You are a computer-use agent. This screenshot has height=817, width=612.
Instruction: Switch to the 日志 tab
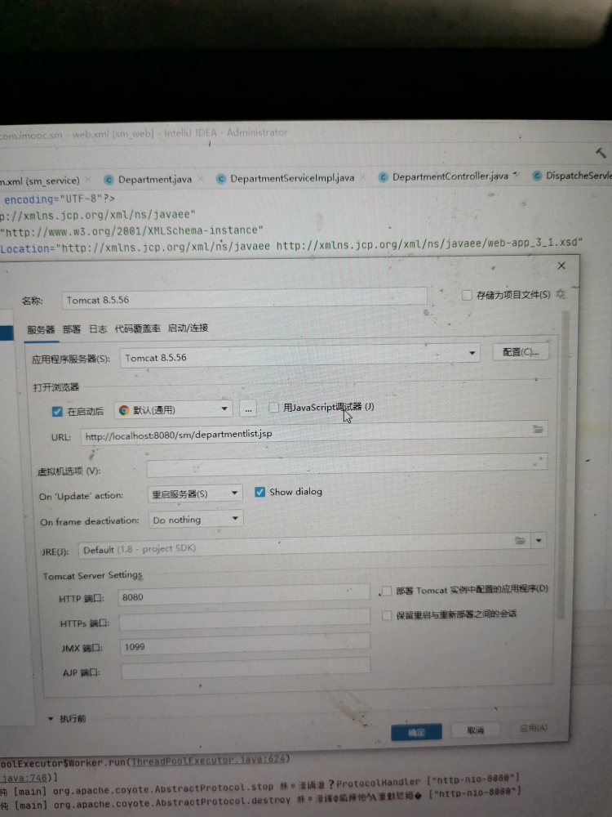pos(98,328)
